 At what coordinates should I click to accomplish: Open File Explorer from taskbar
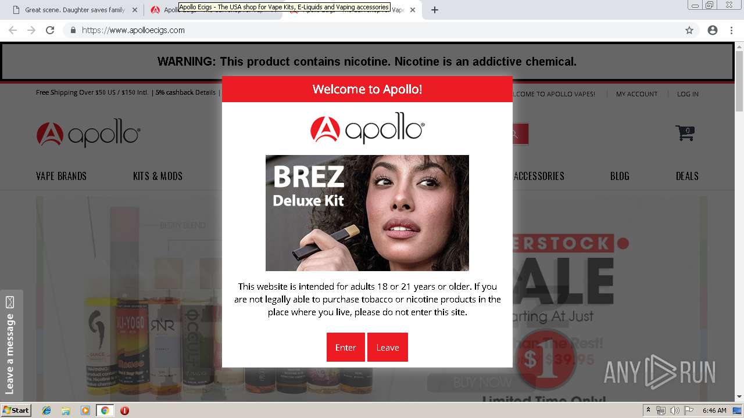click(x=66, y=410)
